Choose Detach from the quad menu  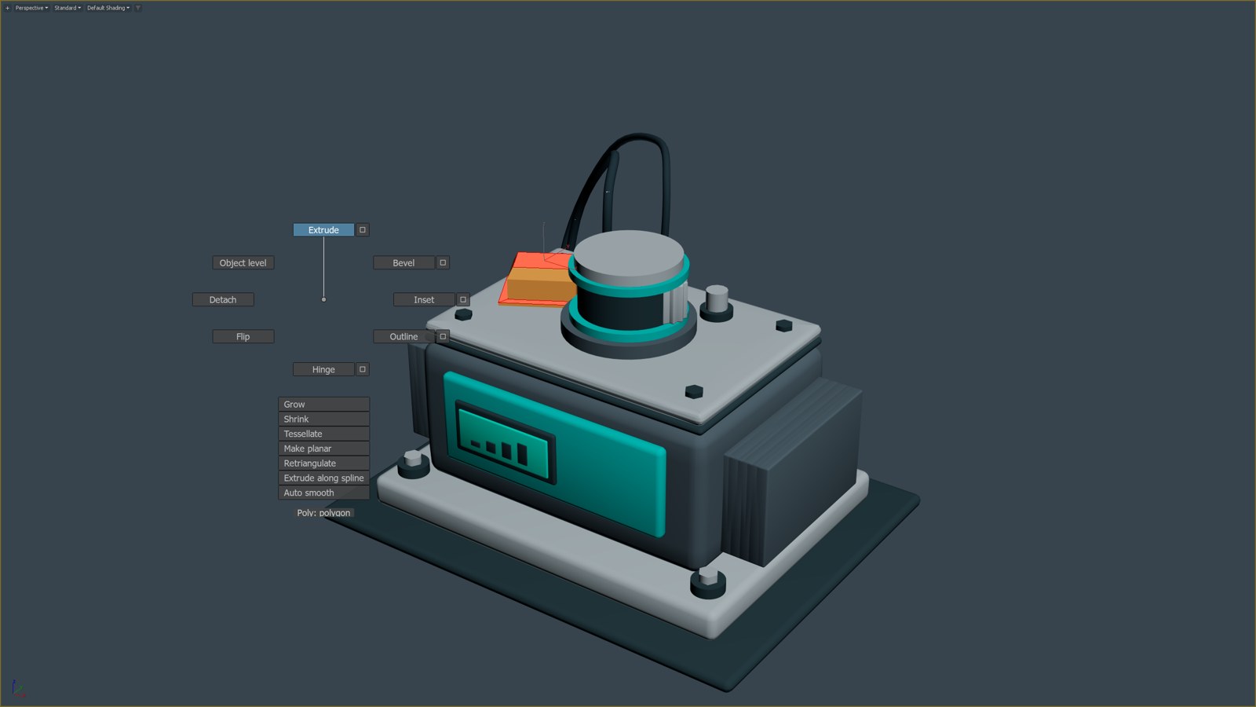[x=223, y=300]
